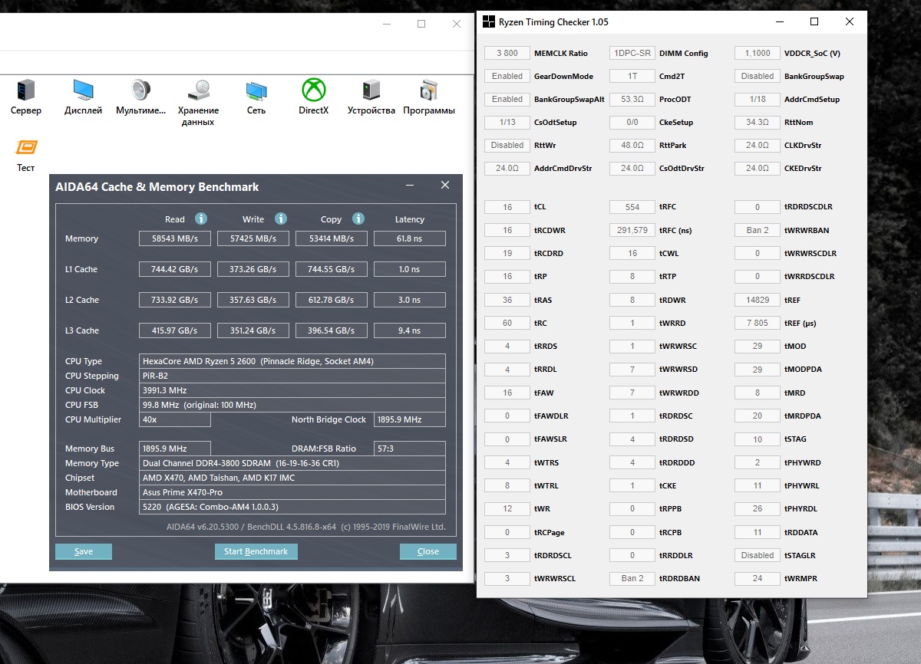The image size is (921, 664).
Task: Open the DirectX icon
Action: point(313,91)
